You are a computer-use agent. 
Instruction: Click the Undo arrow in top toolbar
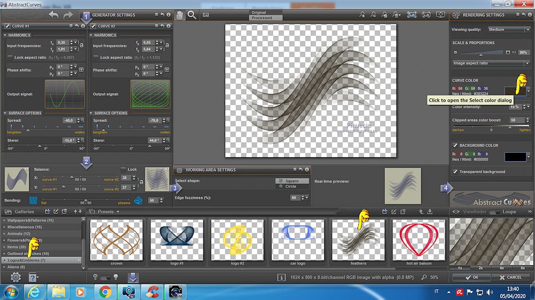point(54,15)
